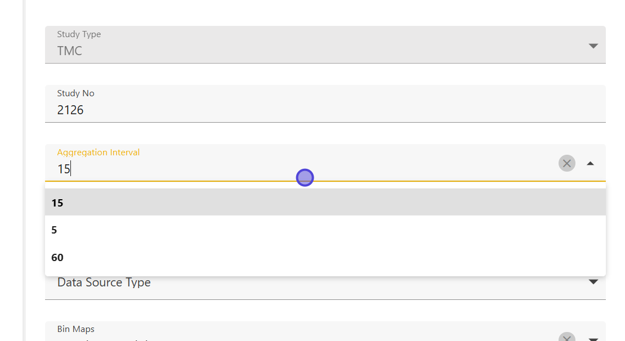Click the Data Source Type dropdown arrow
The height and width of the screenshot is (341, 625).
(593, 282)
